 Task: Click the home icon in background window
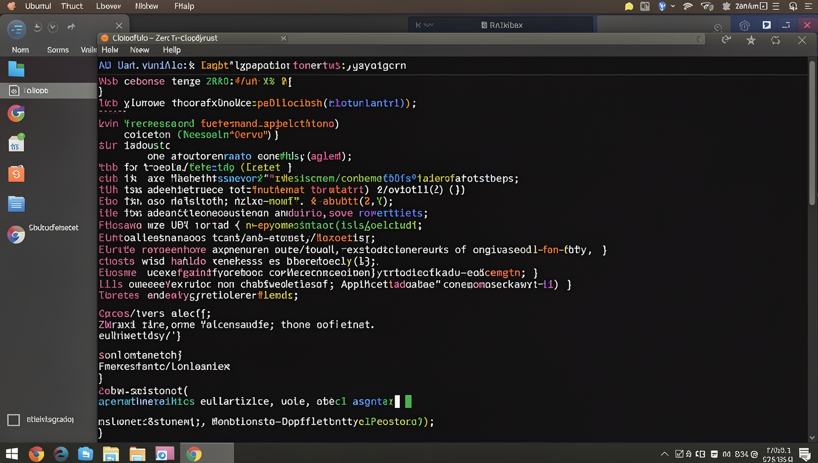click(x=744, y=26)
